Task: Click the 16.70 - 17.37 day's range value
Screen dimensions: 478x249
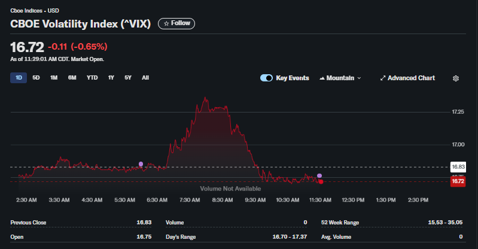Action: pyautogui.click(x=290, y=236)
